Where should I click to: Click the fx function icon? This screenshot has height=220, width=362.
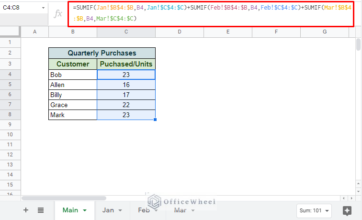(x=58, y=13)
